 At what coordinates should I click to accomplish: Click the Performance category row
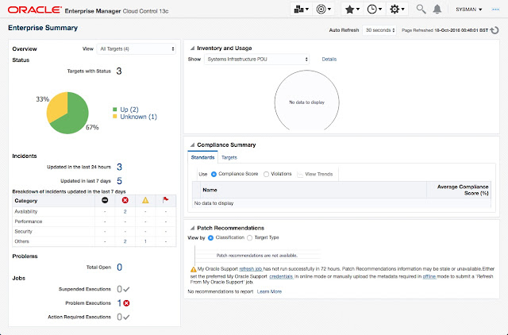point(94,221)
